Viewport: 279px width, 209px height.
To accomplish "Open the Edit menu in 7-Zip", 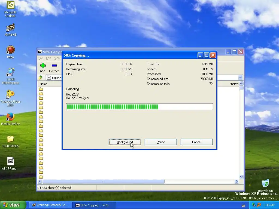I will [x=48, y=58].
